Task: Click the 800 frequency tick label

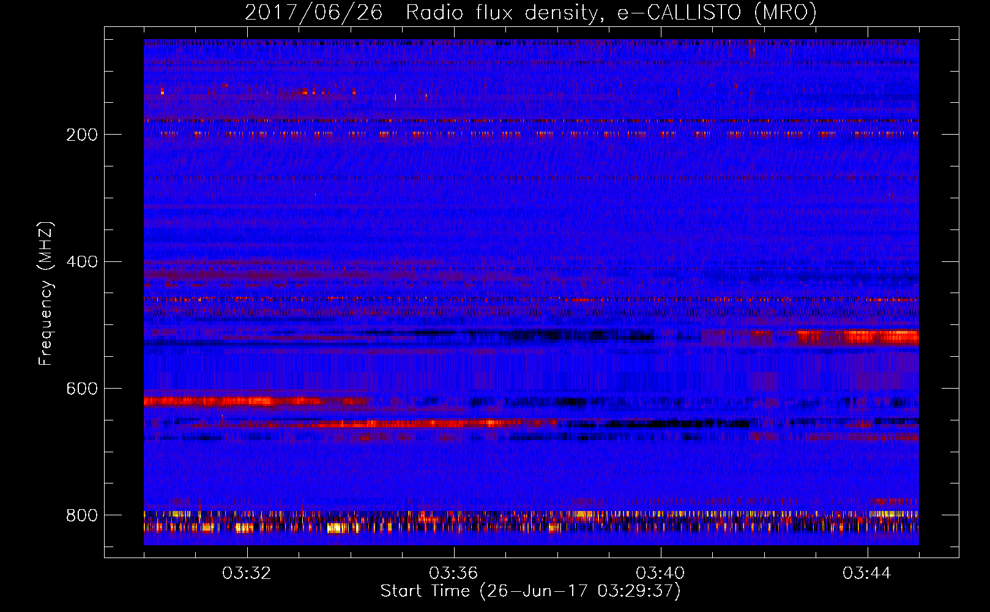Action: point(82,516)
